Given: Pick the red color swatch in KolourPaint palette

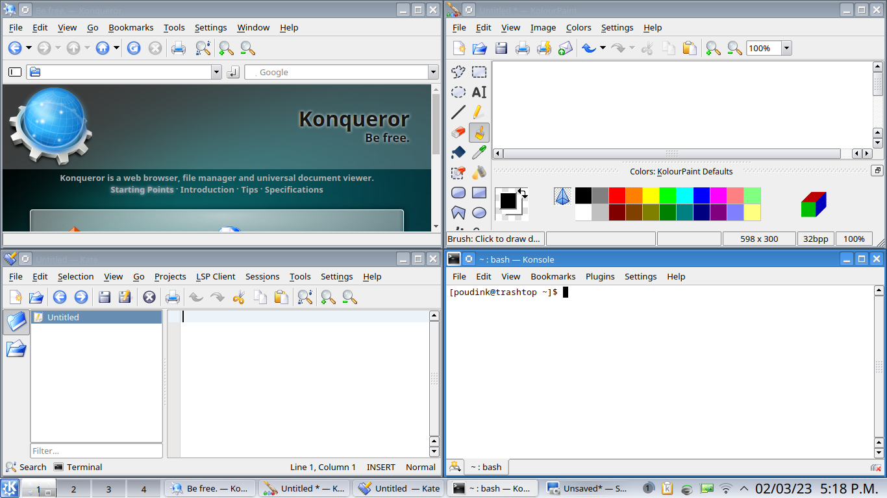Looking at the screenshot, I should [617, 195].
